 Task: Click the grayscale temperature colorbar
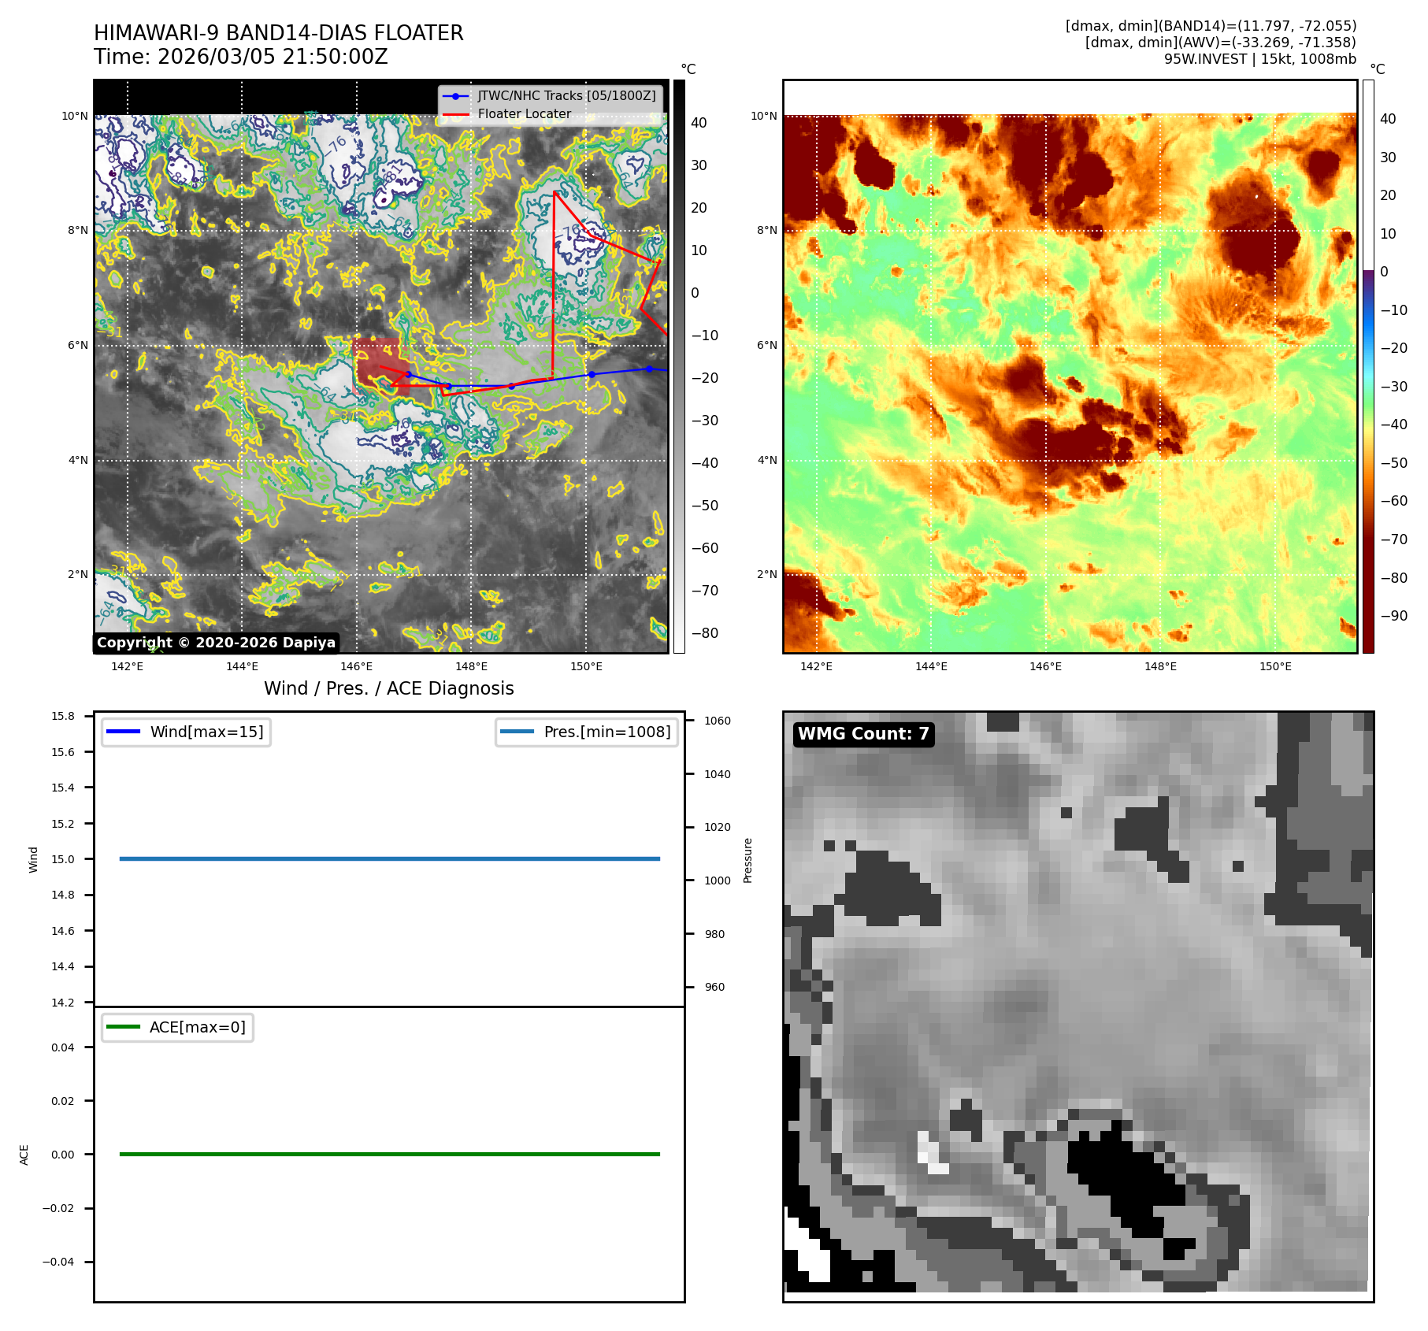point(679,366)
